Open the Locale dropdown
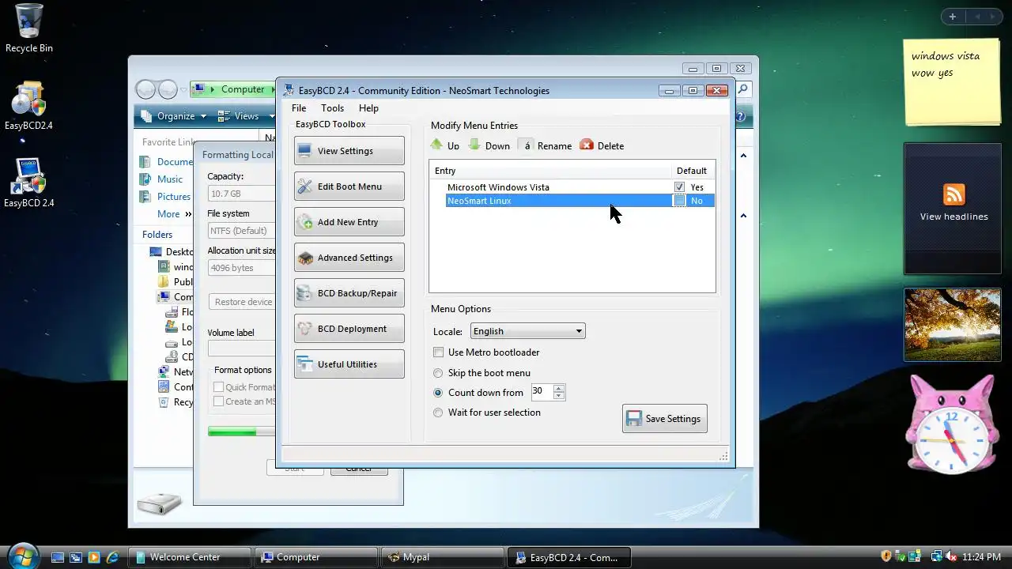This screenshot has height=569, width=1012. point(527,331)
